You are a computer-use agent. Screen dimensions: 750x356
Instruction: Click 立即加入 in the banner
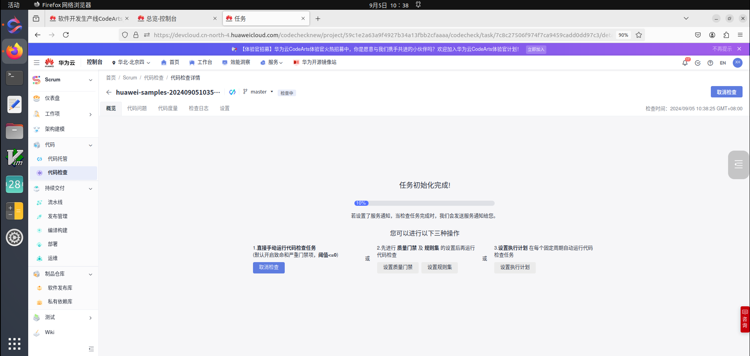tap(536, 49)
